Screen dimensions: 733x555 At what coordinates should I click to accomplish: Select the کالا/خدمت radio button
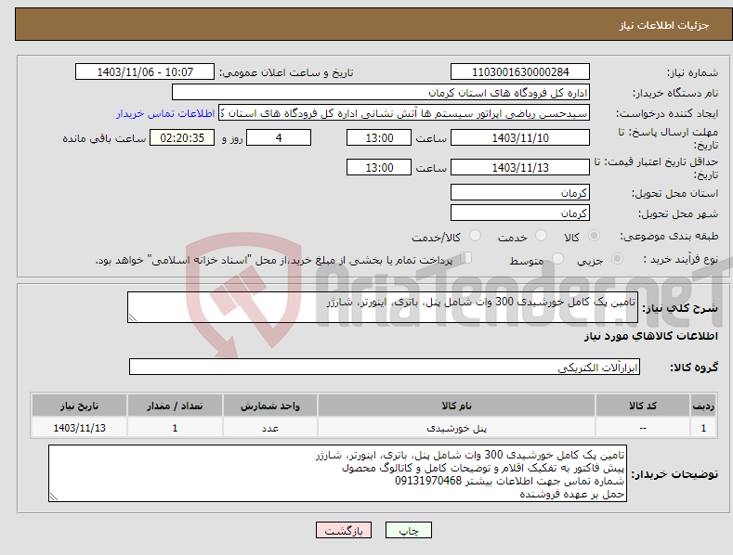pyautogui.click(x=475, y=236)
